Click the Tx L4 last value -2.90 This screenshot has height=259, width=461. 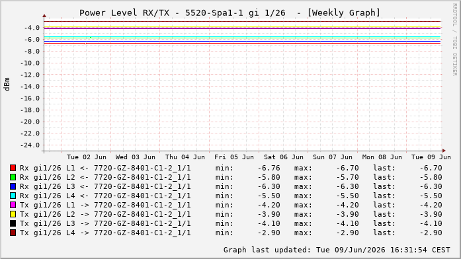click(431, 233)
